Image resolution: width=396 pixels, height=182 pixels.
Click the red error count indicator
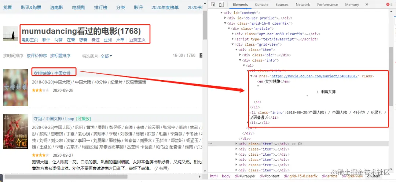pos(389,4)
